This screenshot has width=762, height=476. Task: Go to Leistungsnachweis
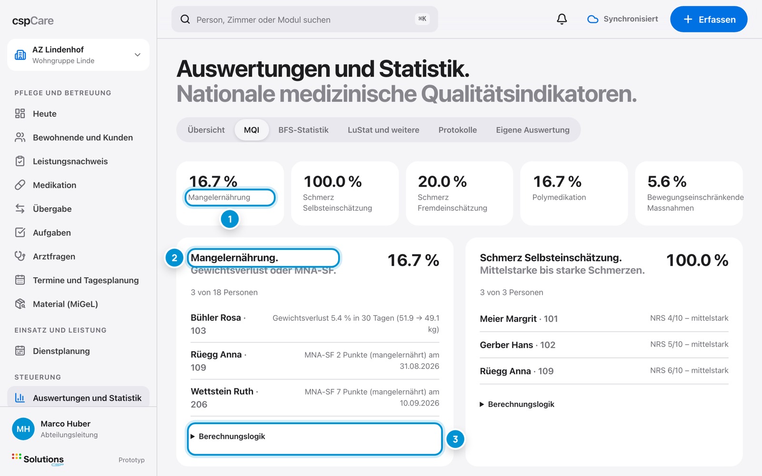(x=78, y=161)
